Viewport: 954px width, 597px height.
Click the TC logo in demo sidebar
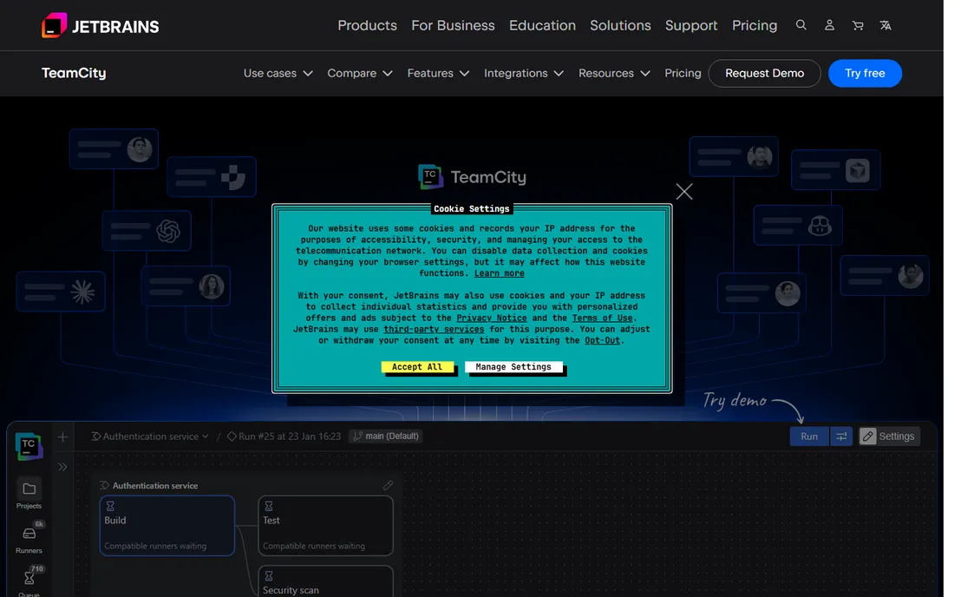click(x=29, y=447)
